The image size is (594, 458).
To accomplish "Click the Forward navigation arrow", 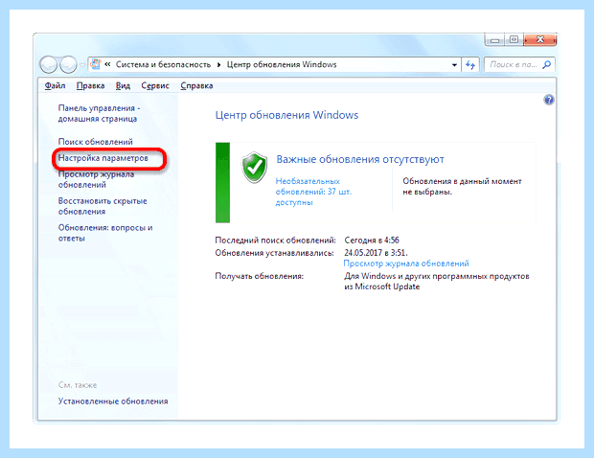I will click(x=68, y=65).
